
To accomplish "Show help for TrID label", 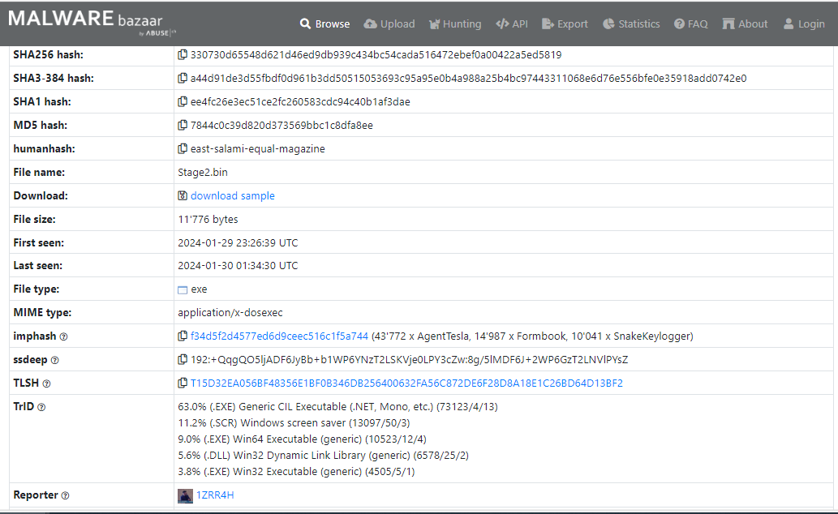I will tap(41, 407).
